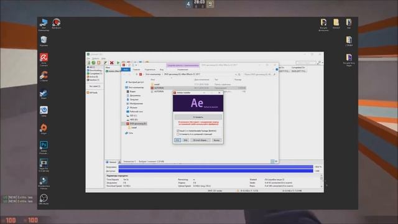Open the Manage ribbon tab in Explorer
Image resolution: width=398 pixels, height=224 pixels.
183,69
